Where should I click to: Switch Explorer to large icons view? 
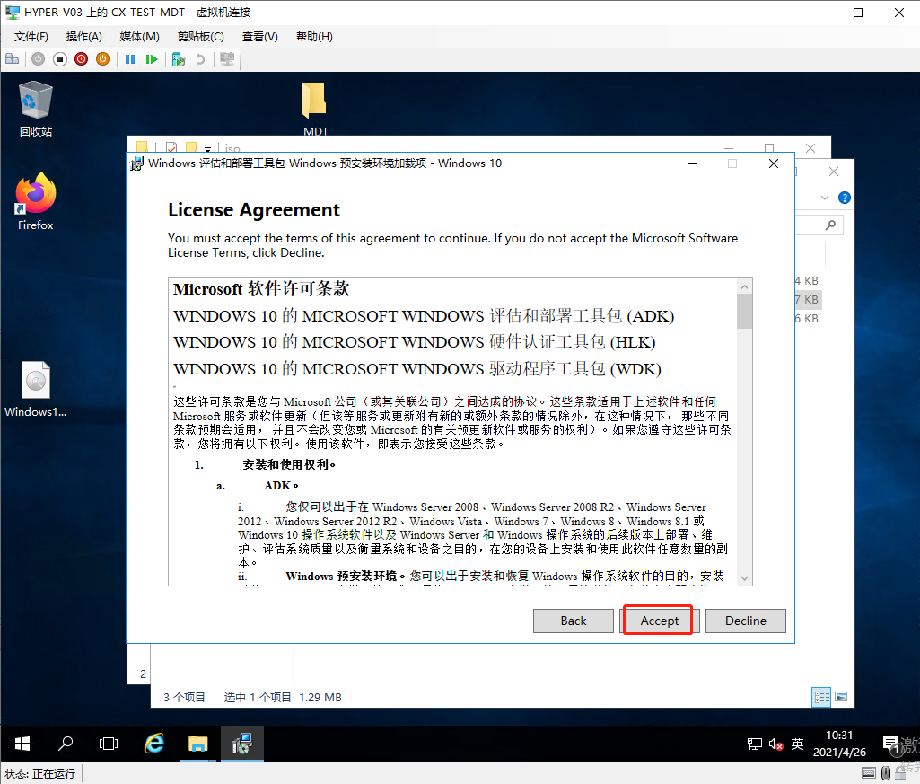[x=841, y=697]
